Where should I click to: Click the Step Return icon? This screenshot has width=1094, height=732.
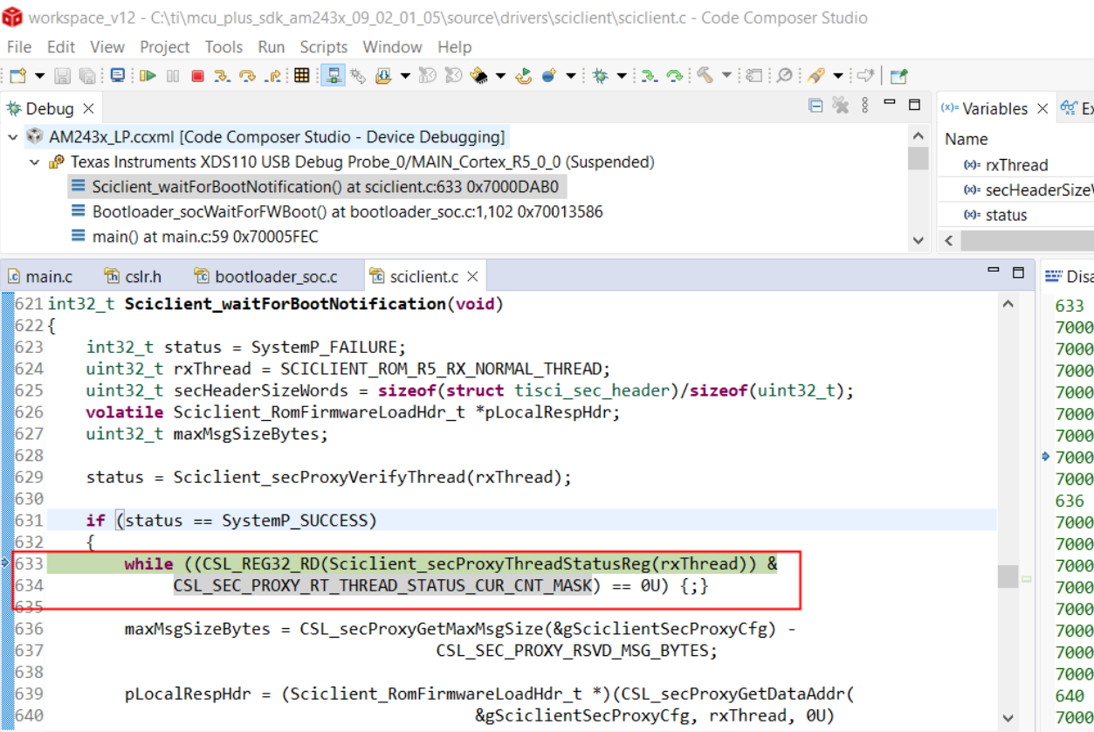coord(272,76)
